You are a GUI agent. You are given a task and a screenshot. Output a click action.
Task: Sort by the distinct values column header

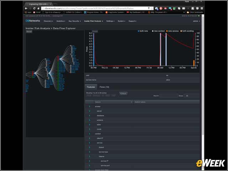pyautogui.click(x=166, y=102)
